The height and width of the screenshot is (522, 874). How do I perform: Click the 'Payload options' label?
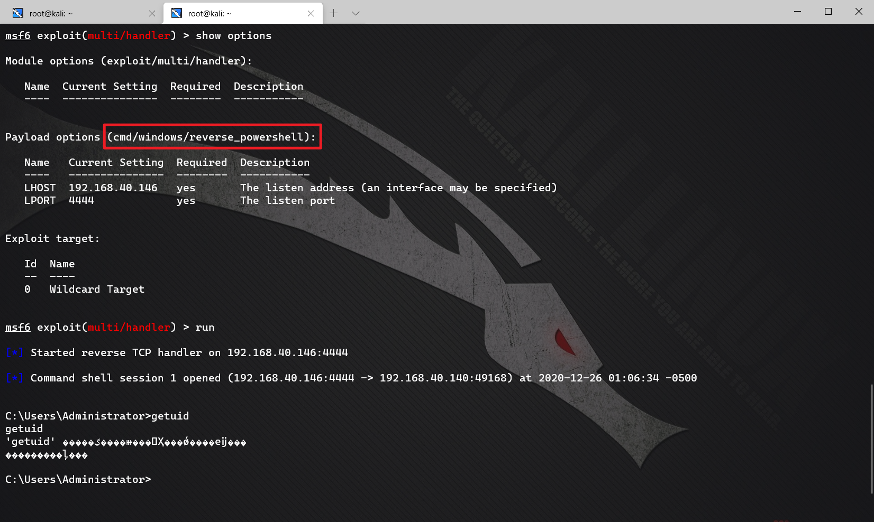pos(52,137)
